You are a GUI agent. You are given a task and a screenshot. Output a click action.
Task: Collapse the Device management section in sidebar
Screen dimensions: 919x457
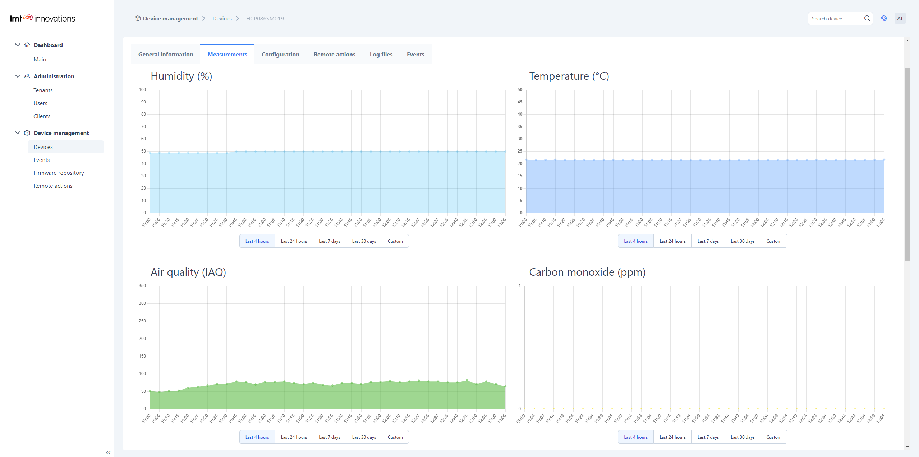pyautogui.click(x=18, y=132)
